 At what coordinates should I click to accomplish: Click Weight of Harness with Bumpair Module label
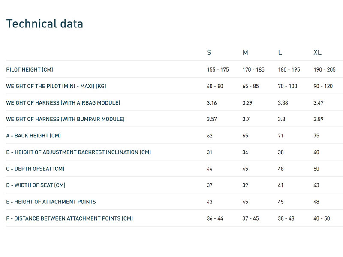(65, 119)
